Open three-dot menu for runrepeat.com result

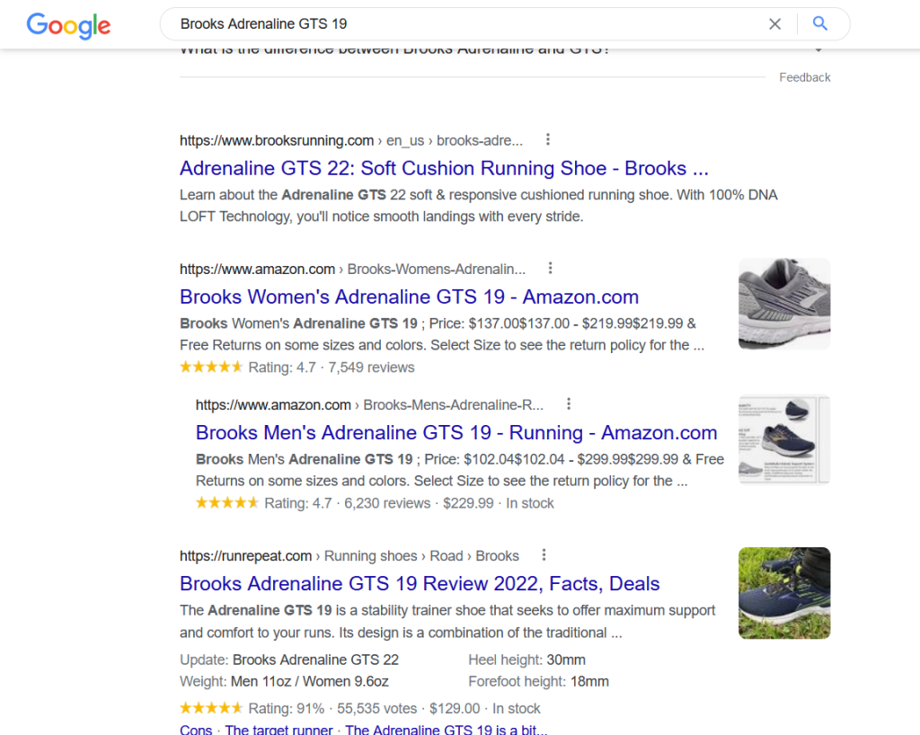click(x=544, y=555)
